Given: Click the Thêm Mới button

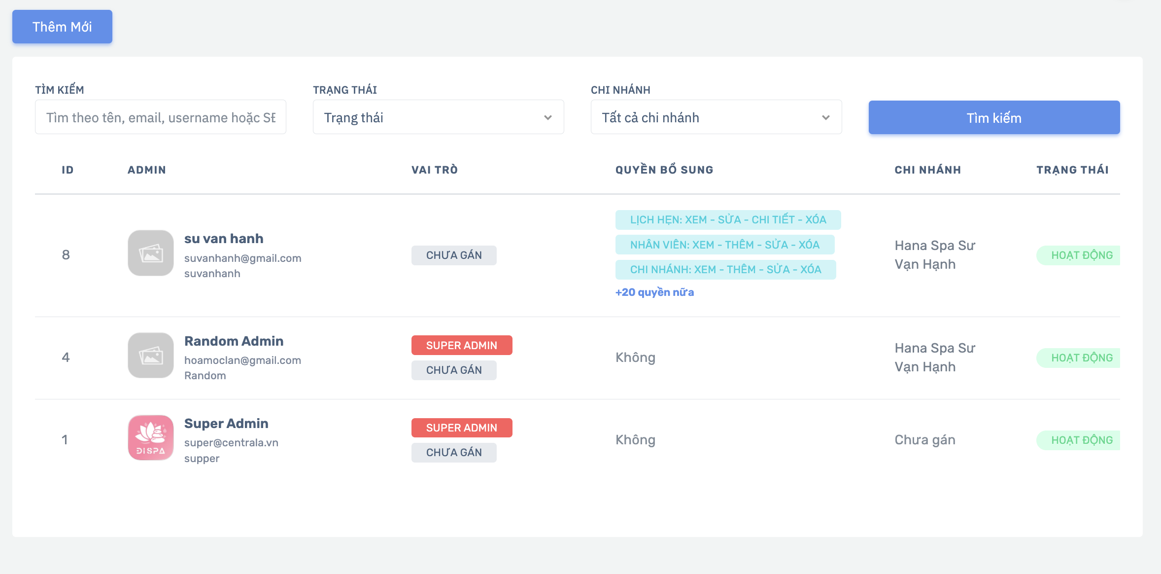Looking at the screenshot, I should point(62,27).
